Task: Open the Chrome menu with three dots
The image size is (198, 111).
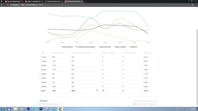Action: [x=196, y=5]
